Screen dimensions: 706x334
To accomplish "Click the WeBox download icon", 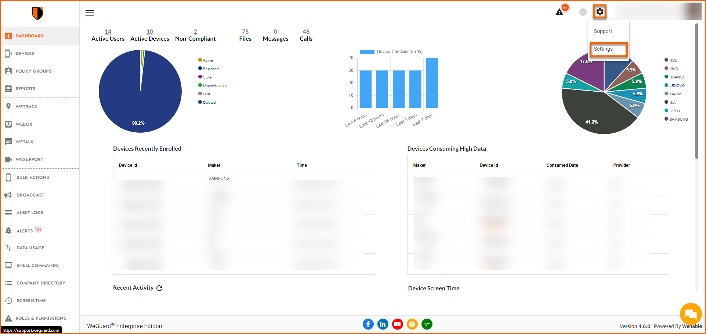I will (8, 124).
